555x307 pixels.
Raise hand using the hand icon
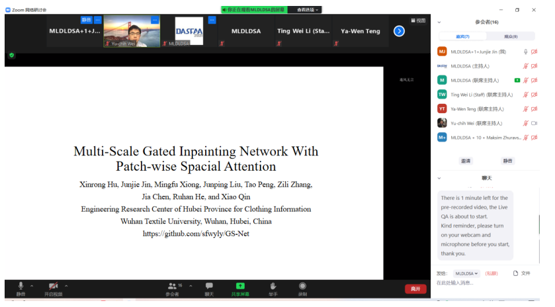point(273,286)
